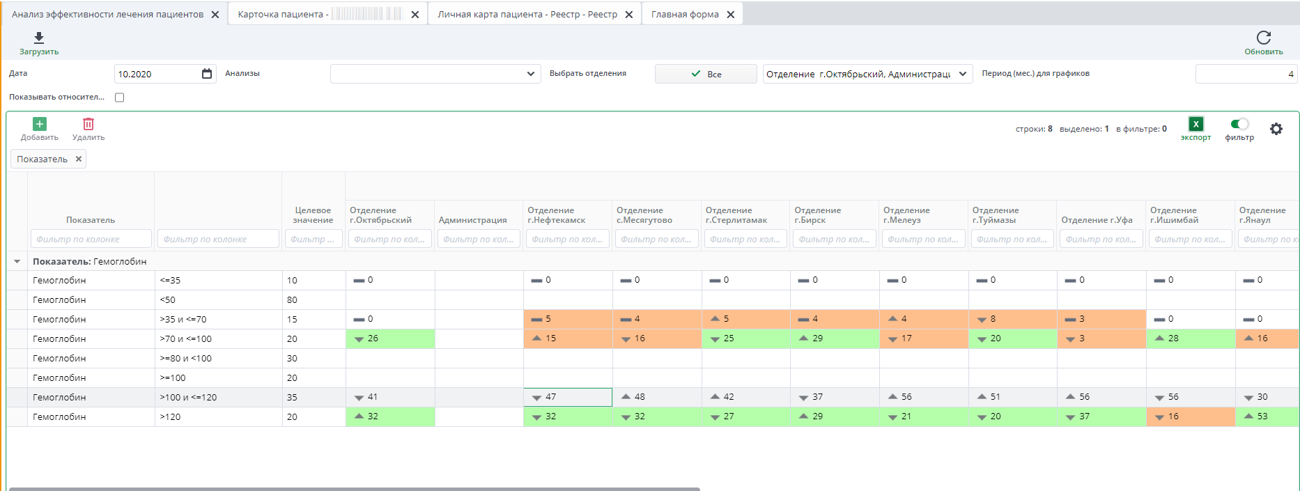Select the >35 и <=70 range cell
This screenshot has height=491, width=1300.
coord(219,320)
